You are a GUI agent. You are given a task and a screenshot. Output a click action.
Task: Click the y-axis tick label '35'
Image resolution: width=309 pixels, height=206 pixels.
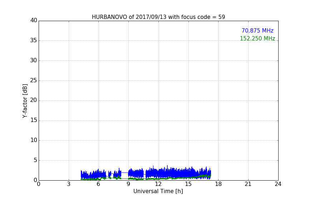(x=34, y=40)
